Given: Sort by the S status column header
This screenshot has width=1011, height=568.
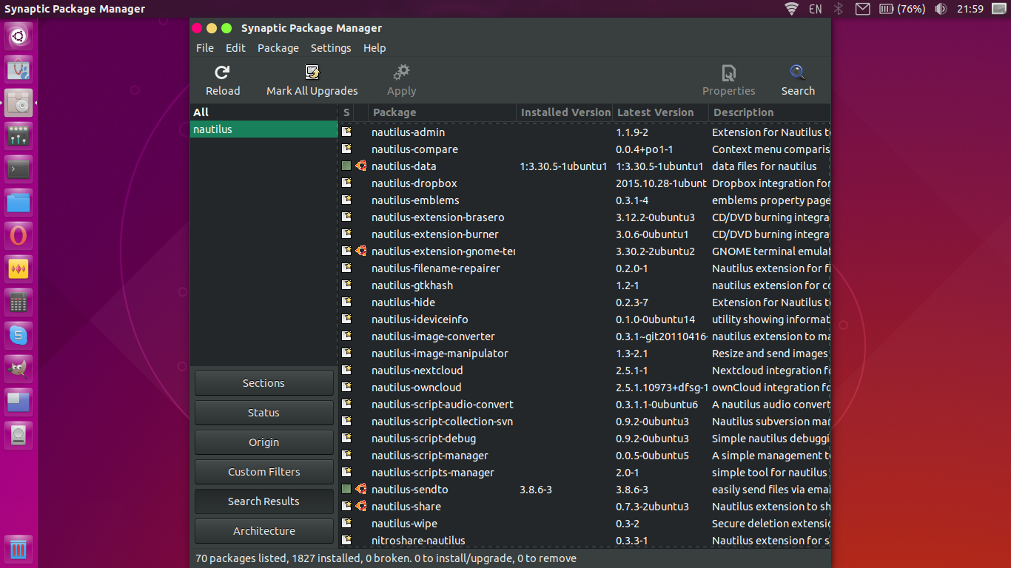Looking at the screenshot, I should [x=346, y=112].
